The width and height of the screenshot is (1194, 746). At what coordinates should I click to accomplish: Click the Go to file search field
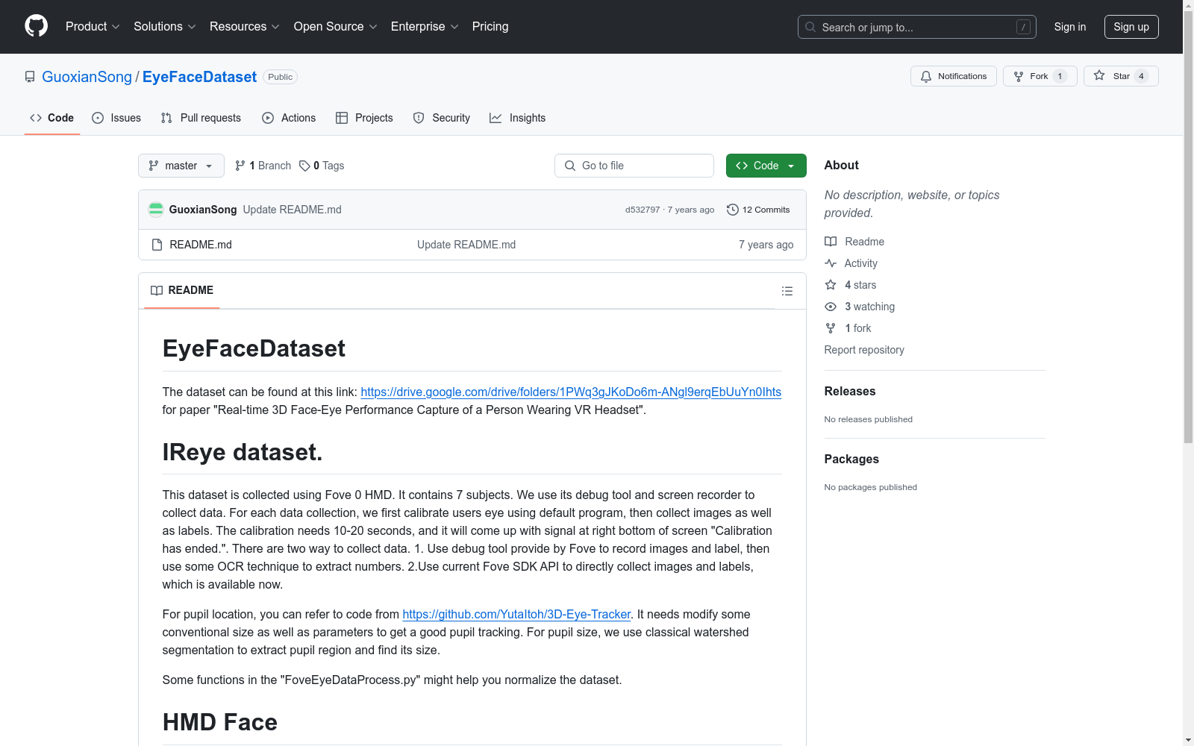(x=634, y=166)
